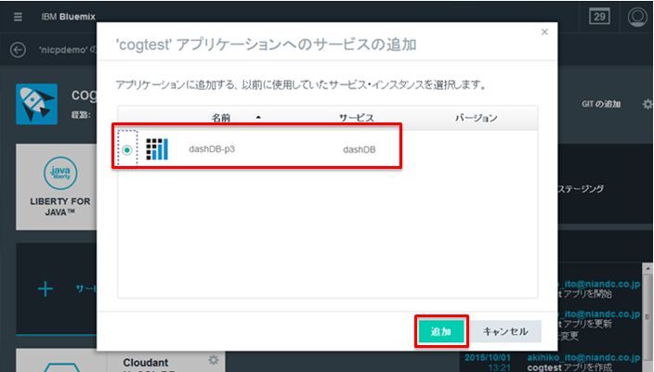Select the dashDB-p3 radio button

127,148
